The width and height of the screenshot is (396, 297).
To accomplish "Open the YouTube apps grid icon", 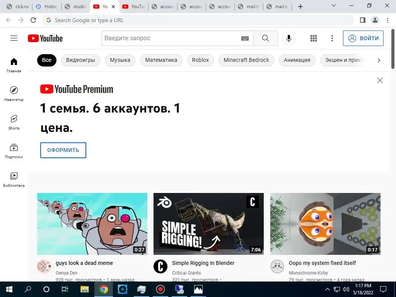I will [x=313, y=38].
